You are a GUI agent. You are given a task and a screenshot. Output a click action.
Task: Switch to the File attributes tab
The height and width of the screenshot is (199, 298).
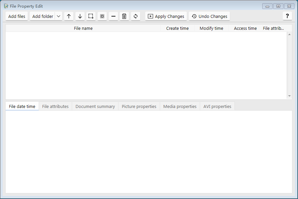coord(55,106)
